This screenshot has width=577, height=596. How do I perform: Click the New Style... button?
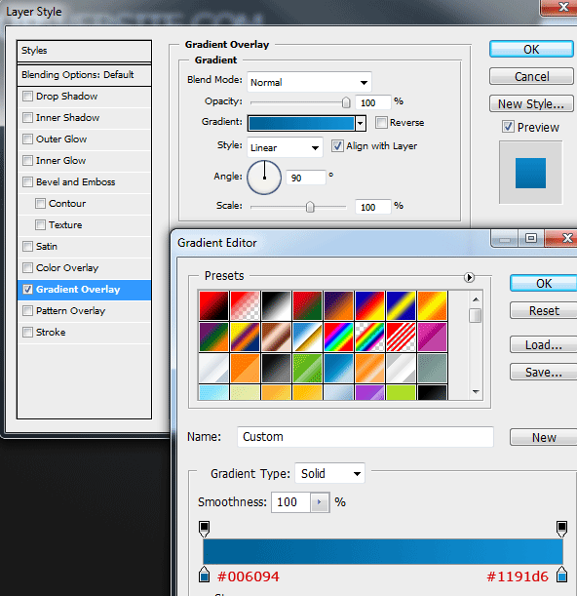pos(531,103)
